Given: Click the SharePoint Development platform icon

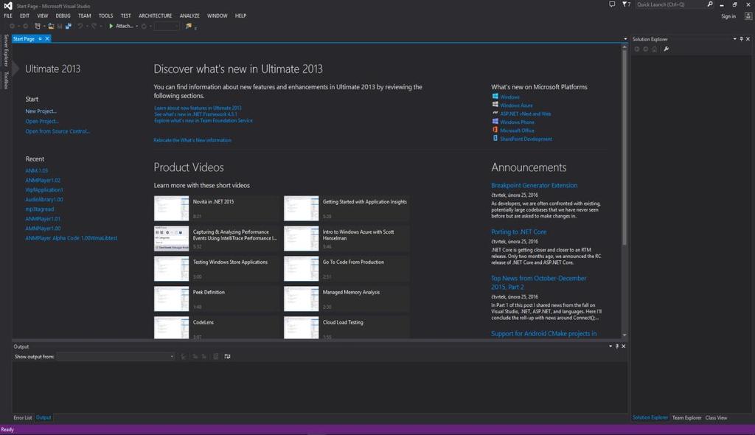Looking at the screenshot, I should coord(495,139).
